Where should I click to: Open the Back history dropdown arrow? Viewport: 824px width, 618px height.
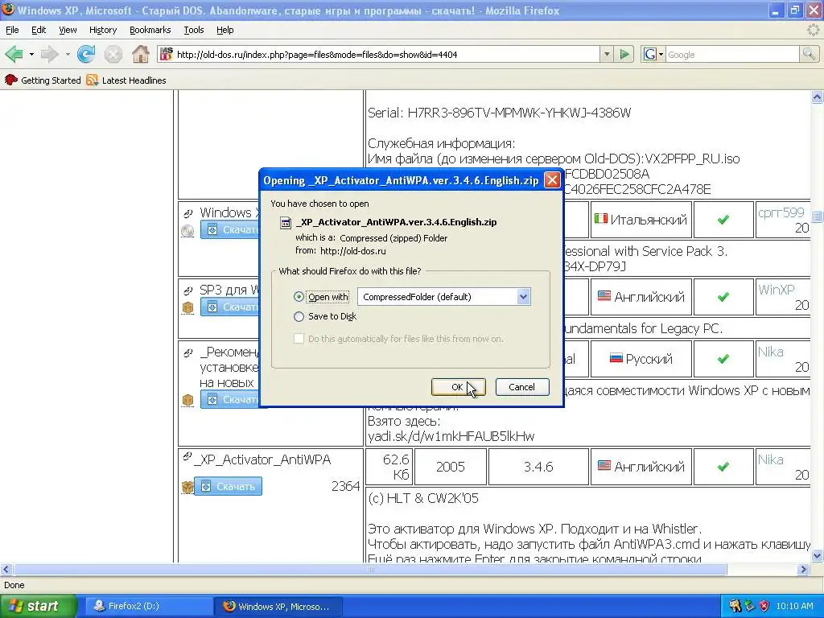[31, 54]
